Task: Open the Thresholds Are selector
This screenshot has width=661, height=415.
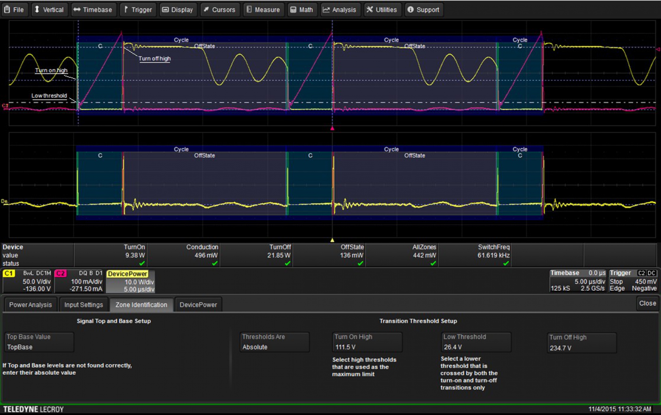Action: [274, 342]
